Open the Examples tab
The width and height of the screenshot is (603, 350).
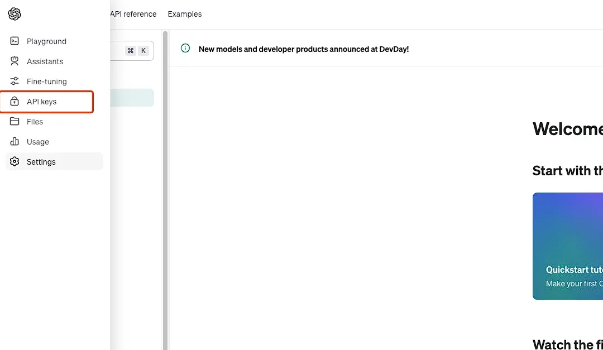pos(185,14)
